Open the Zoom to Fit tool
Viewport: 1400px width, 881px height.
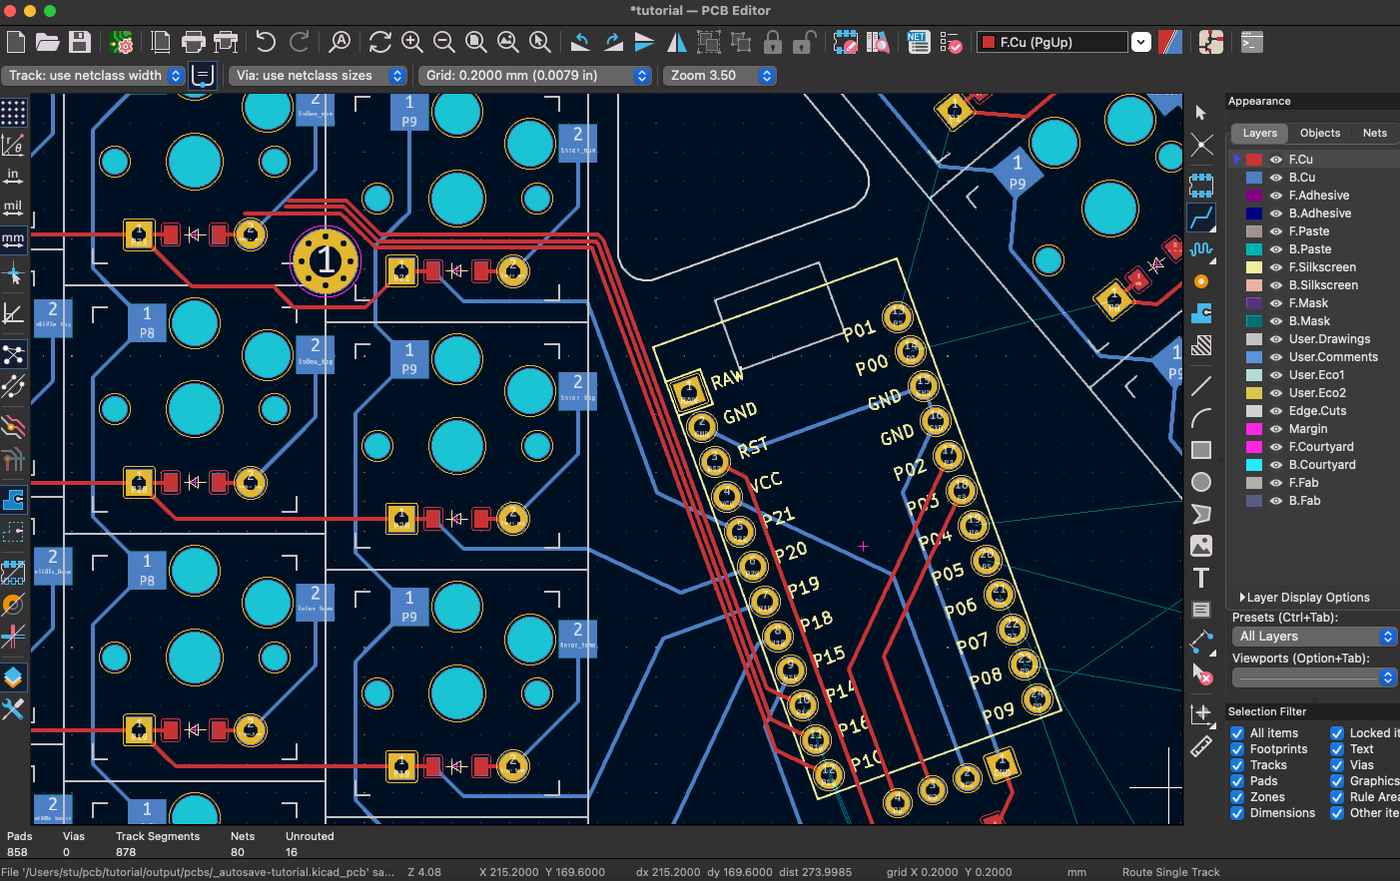pos(476,42)
